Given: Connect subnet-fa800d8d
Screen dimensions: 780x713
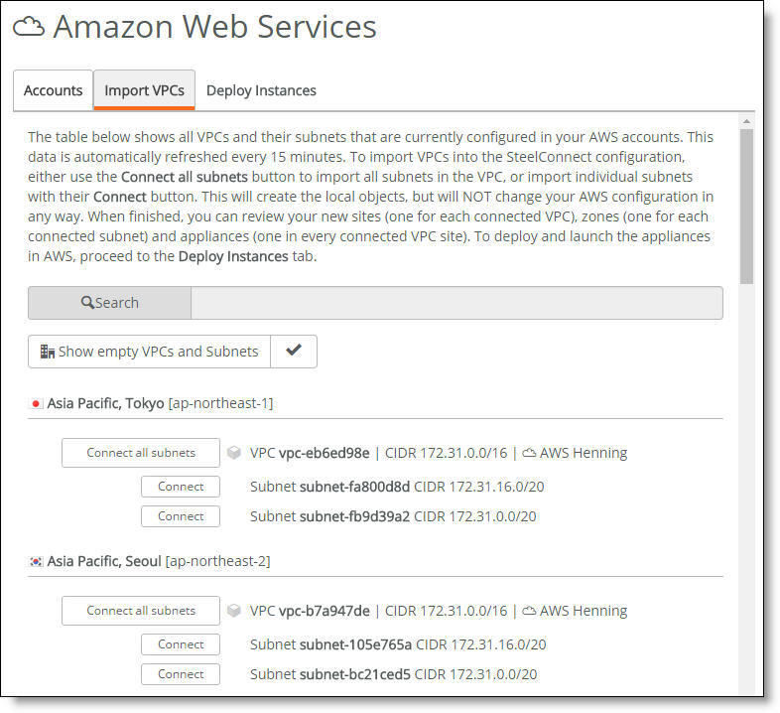Looking at the screenshot, I should point(181,487).
